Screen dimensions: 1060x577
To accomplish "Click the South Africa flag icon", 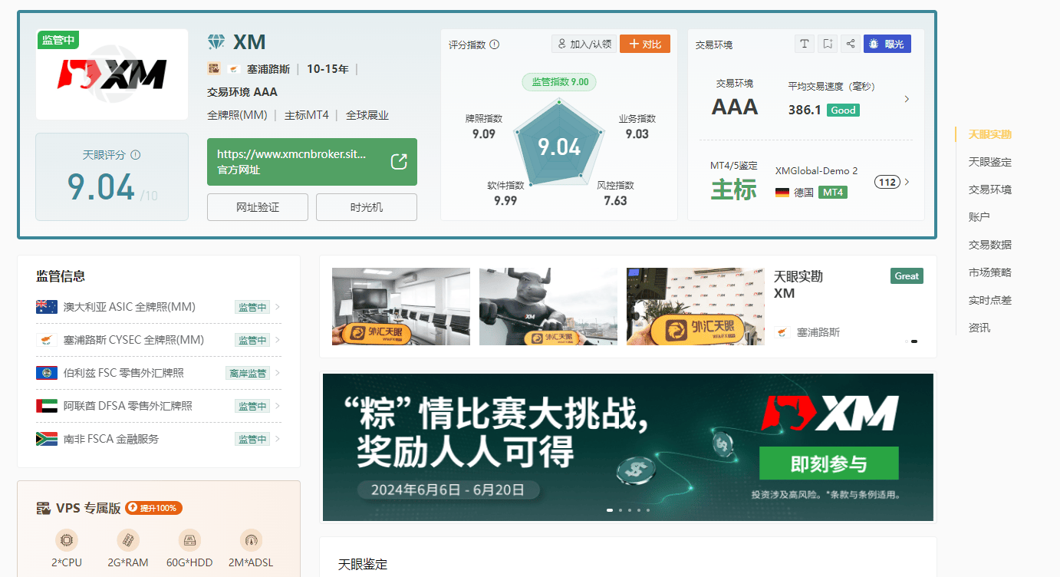I will tap(47, 439).
